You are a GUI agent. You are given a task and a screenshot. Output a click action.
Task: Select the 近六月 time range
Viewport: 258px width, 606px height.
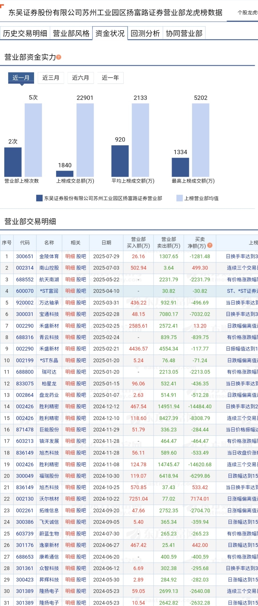[81, 78]
